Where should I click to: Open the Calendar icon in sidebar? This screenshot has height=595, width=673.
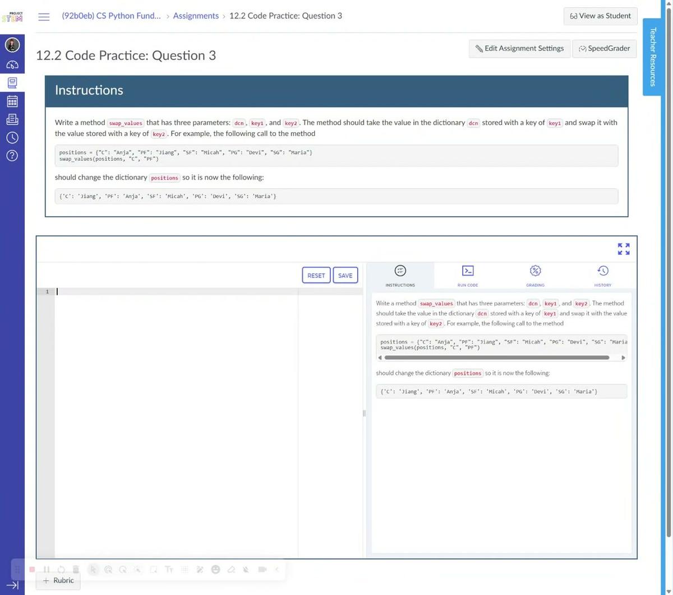coord(12,101)
